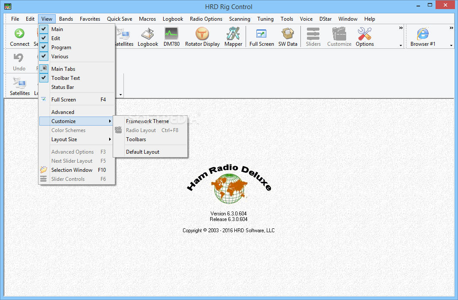
Task: Open the Macros menu
Action: (x=148, y=19)
